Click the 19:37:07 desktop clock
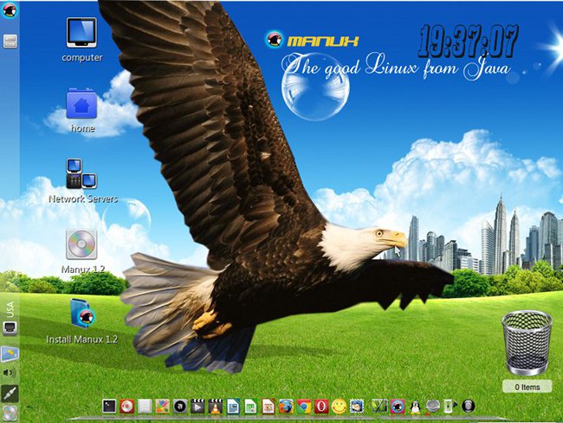This screenshot has height=423, width=563. pyautogui.click(x=469, y=41)
